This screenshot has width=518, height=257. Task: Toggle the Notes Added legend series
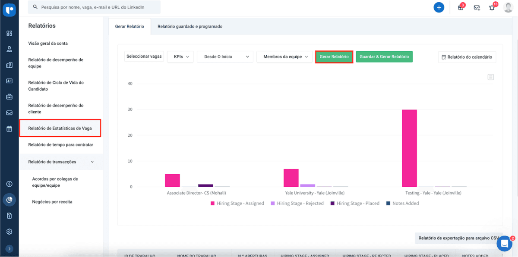click(402, 204)
